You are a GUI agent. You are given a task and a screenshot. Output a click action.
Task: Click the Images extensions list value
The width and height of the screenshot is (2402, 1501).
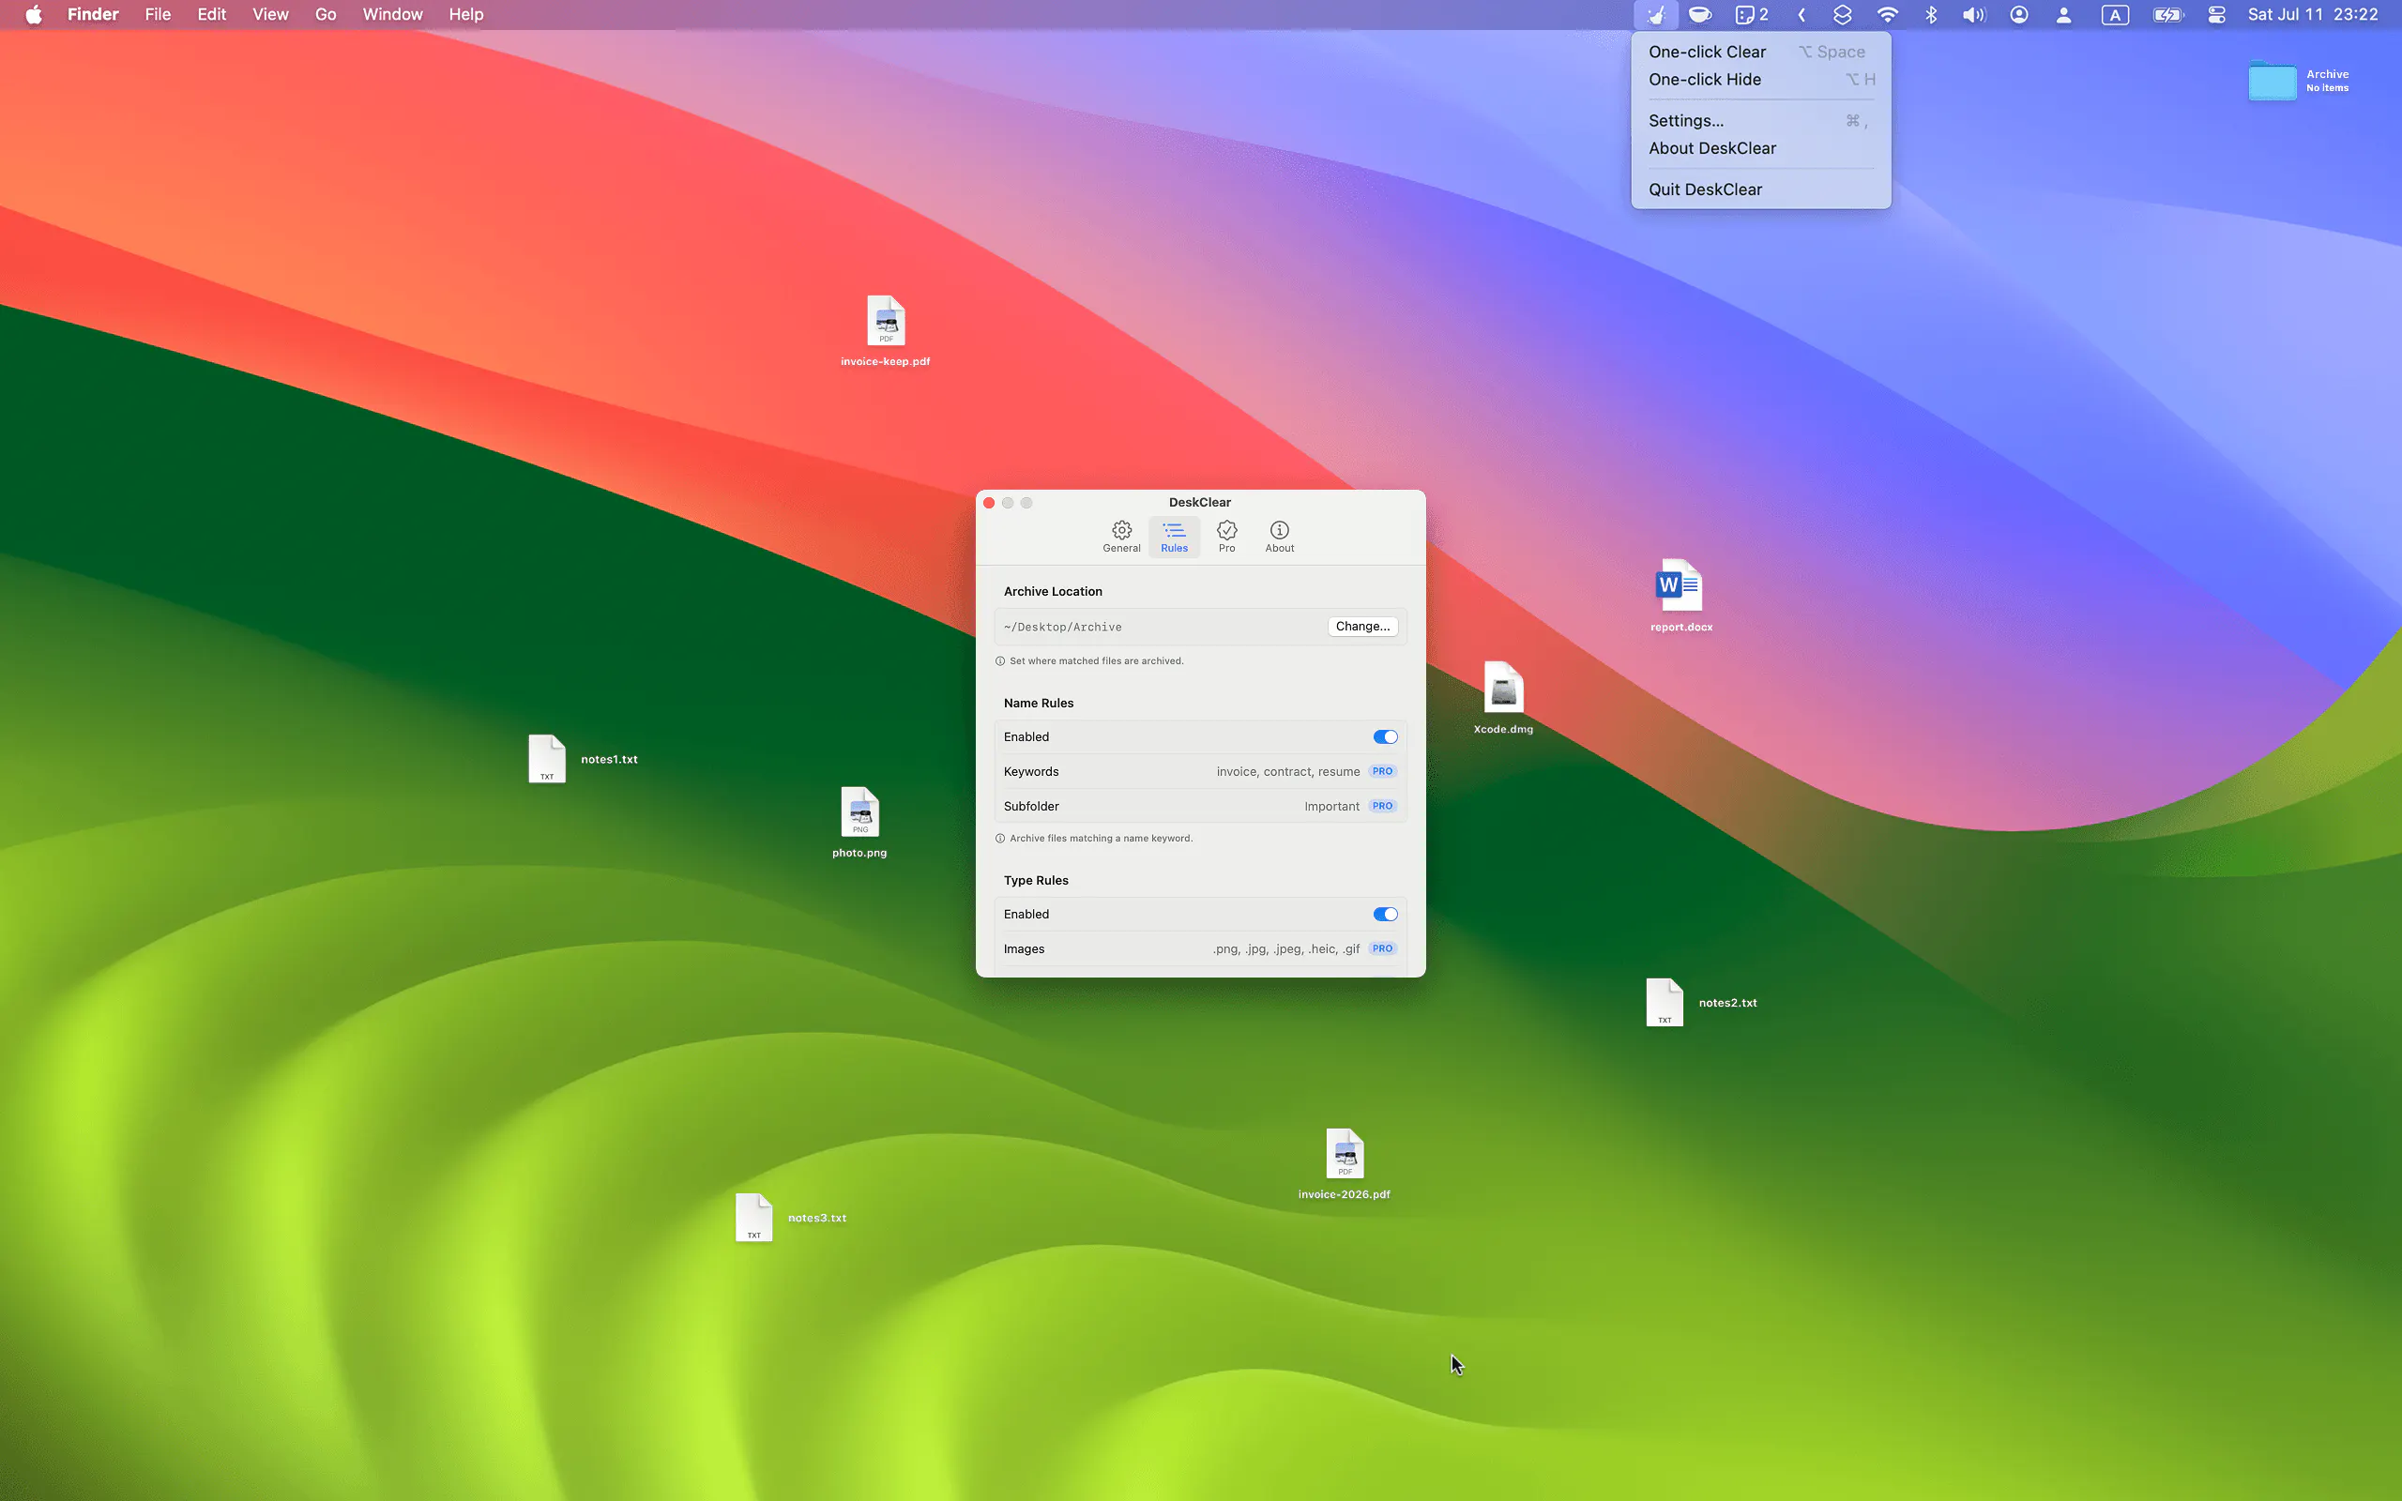click(x=1285, y=949)
